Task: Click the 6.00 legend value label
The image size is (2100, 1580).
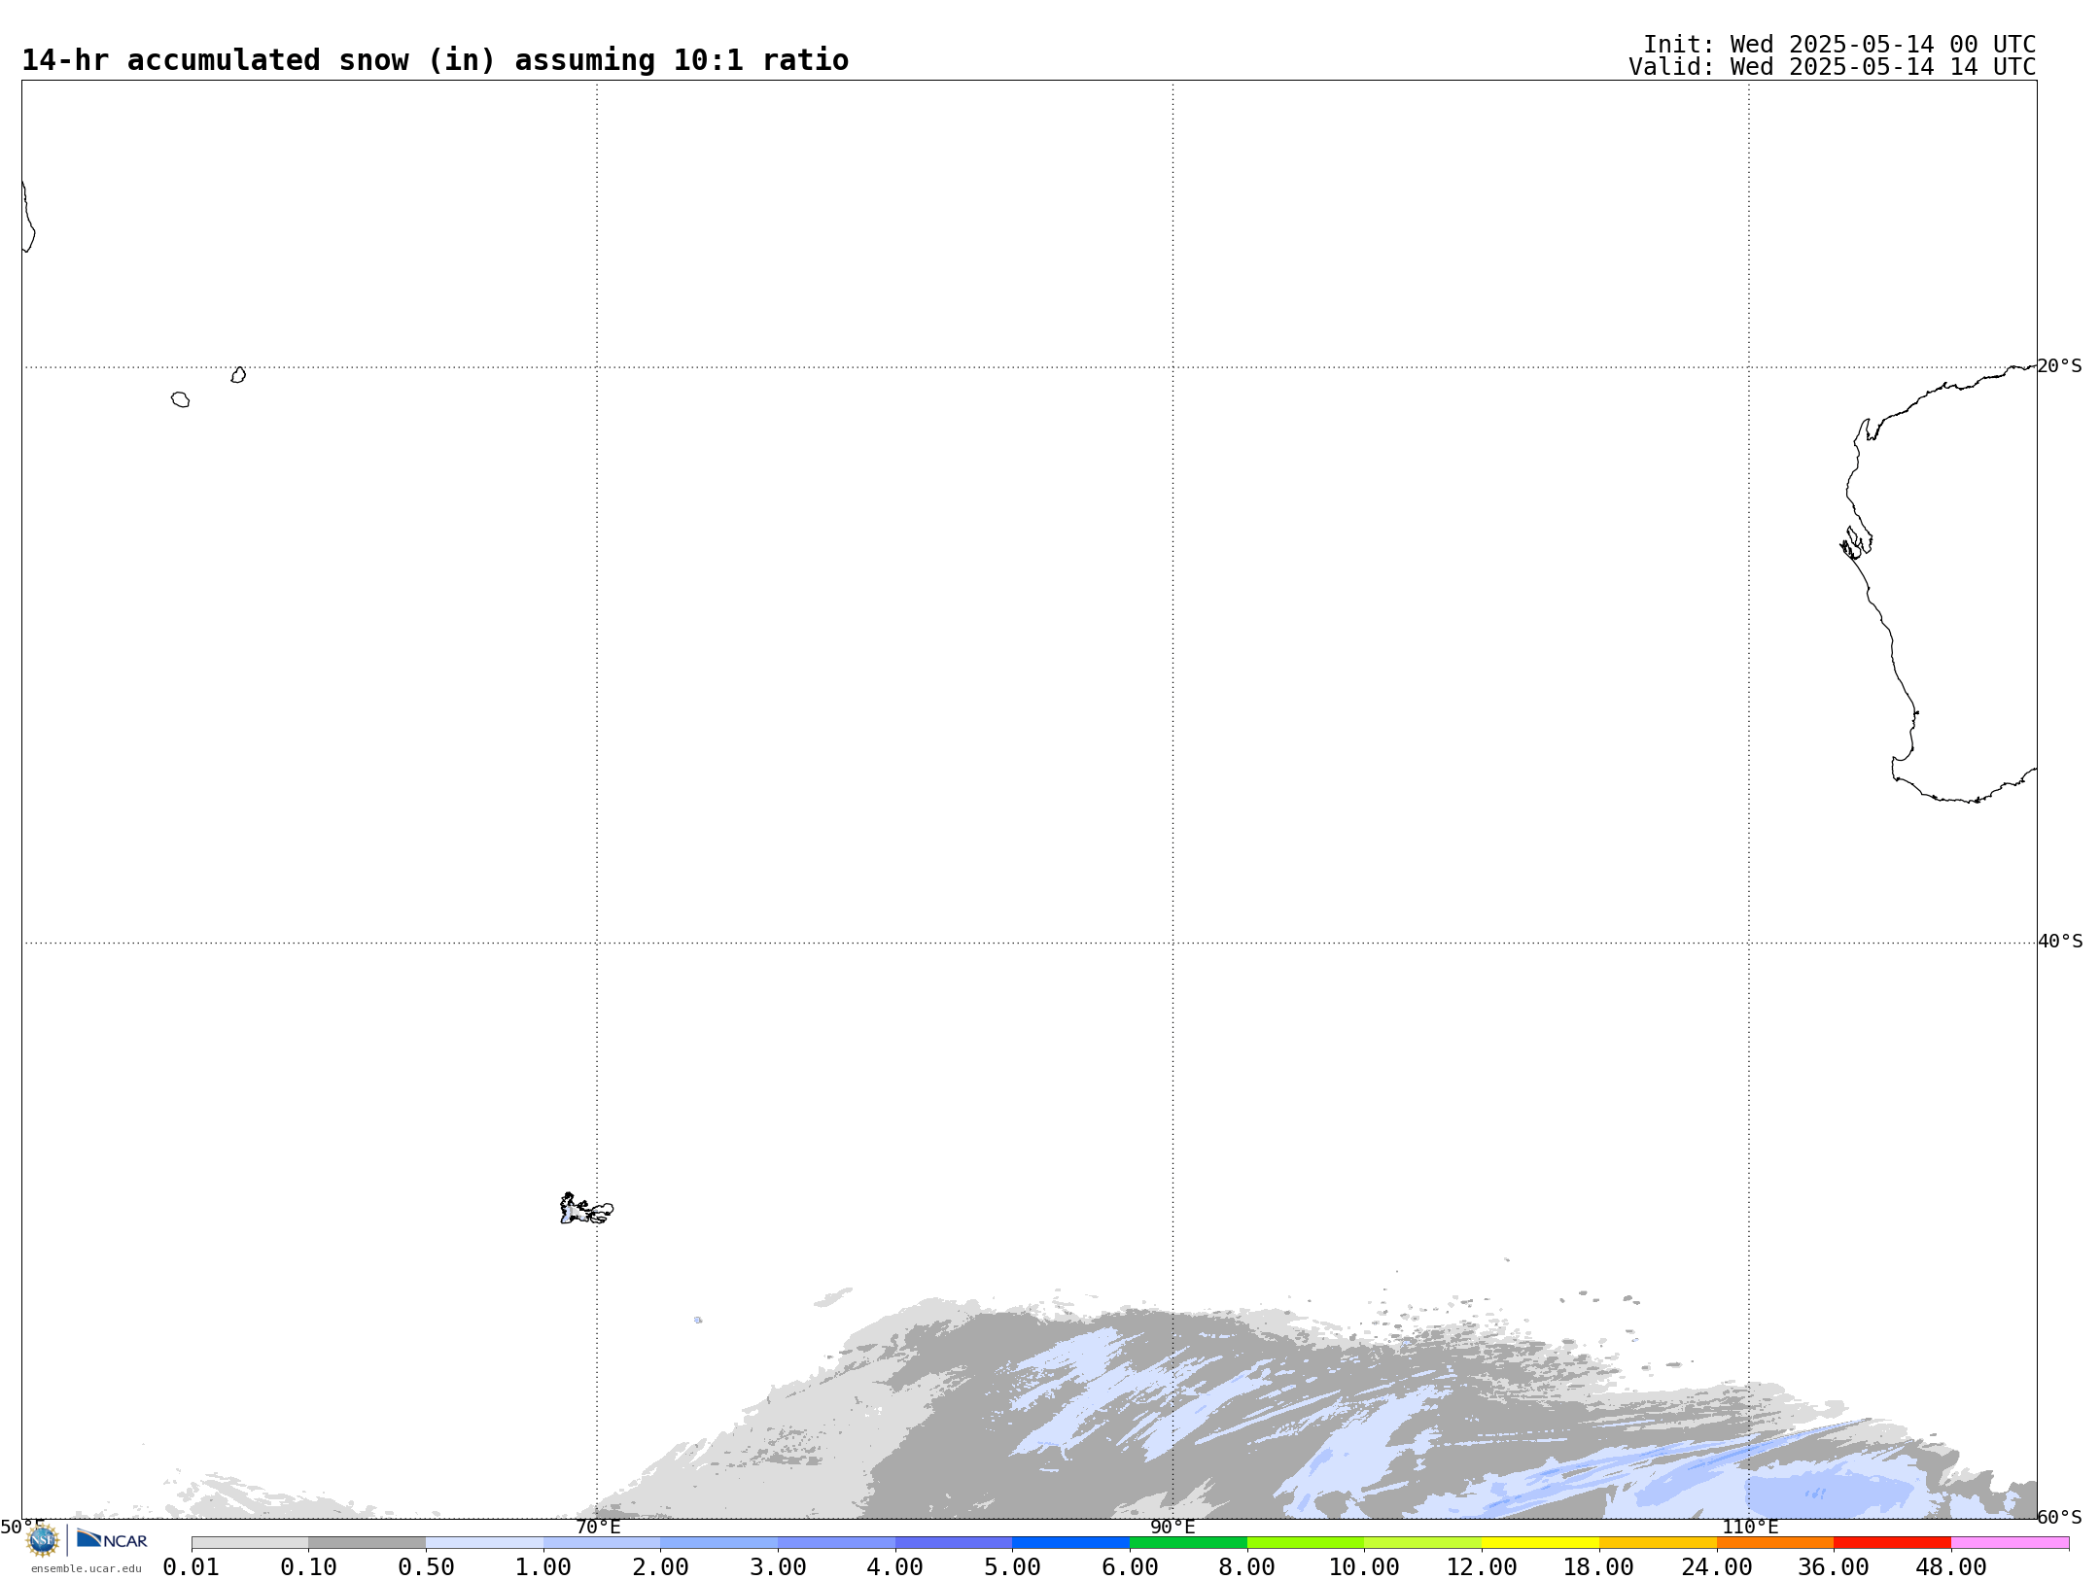Action: tap(1130, 1567)
